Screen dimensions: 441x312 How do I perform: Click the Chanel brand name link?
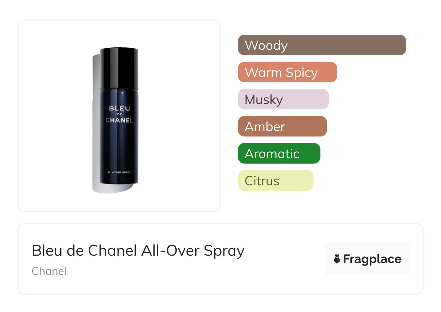click(49, 271)
